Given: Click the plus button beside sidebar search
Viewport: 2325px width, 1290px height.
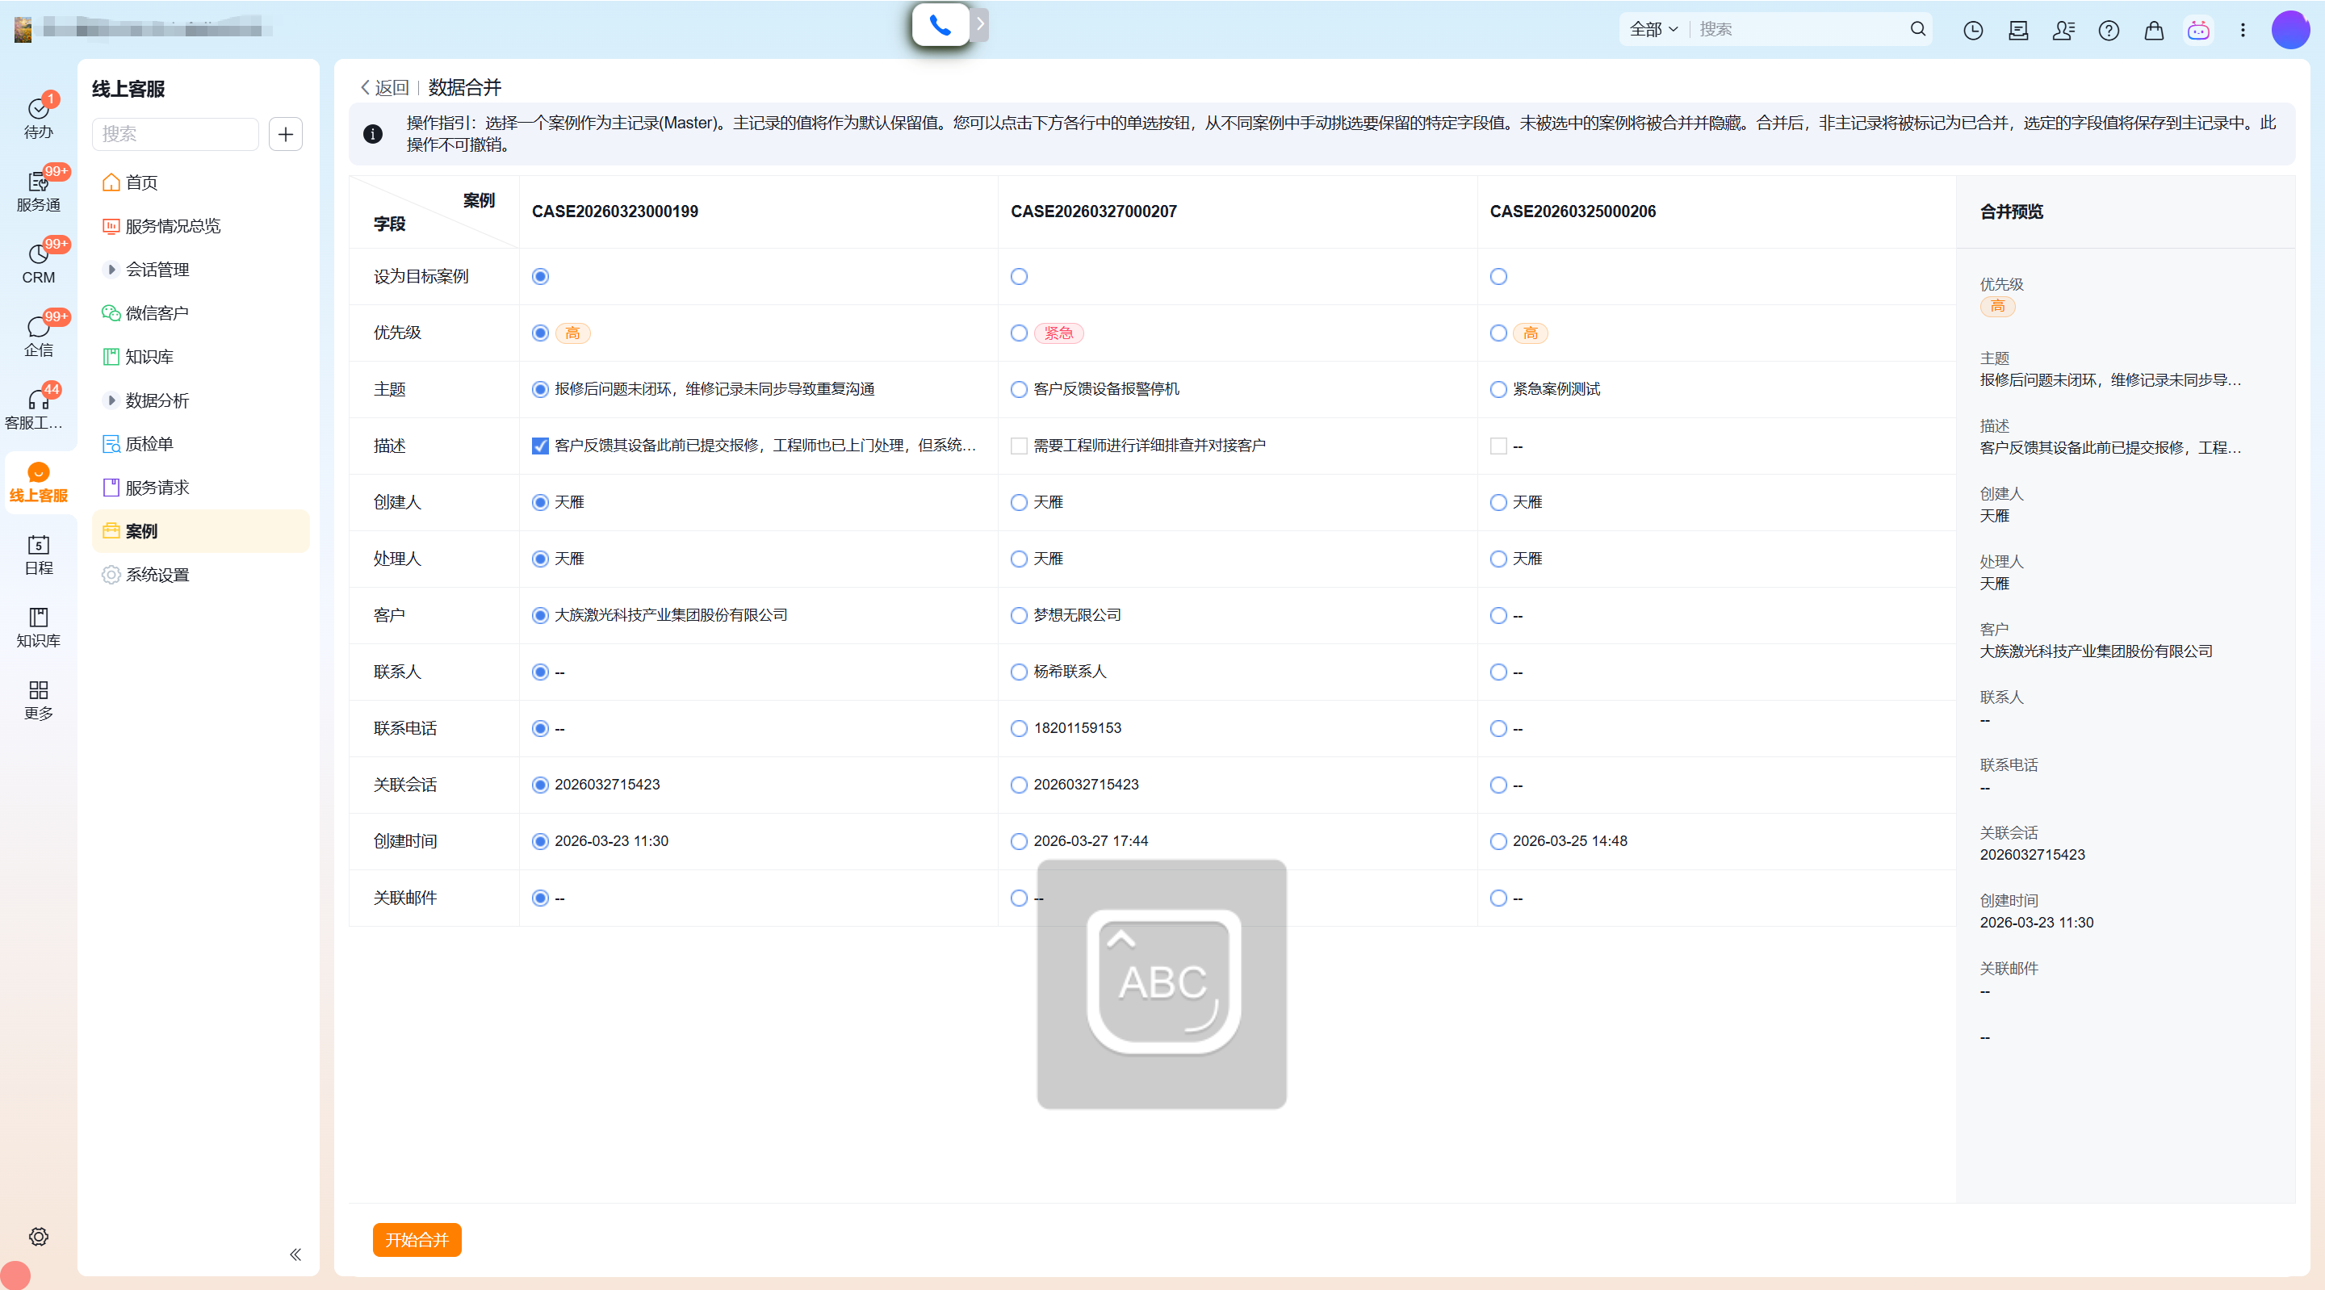Looking at the screenshot, I should pyautogui.click(x=285, y=134).
